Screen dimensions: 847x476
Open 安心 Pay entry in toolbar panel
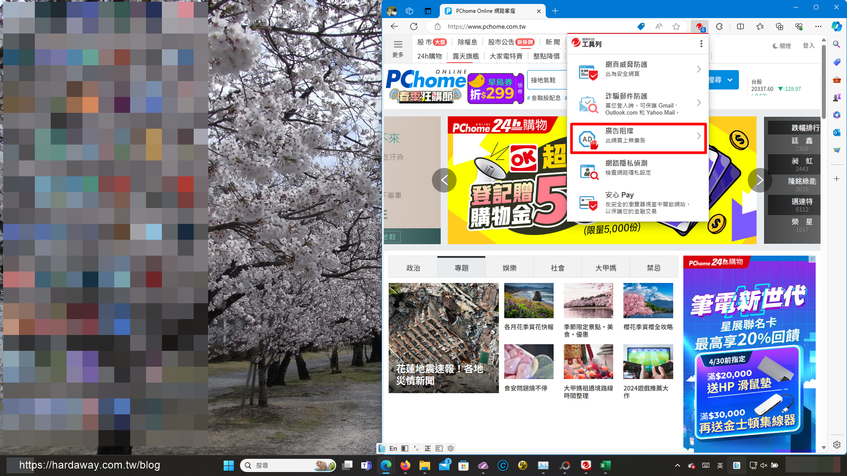point(638,203)
